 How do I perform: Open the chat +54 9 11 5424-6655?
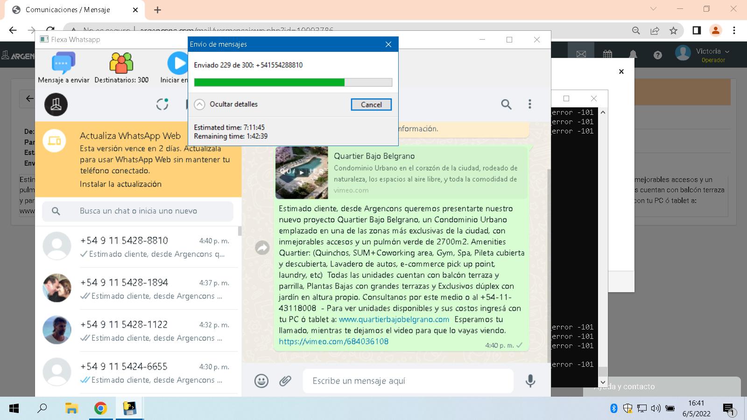pos(138,373)
